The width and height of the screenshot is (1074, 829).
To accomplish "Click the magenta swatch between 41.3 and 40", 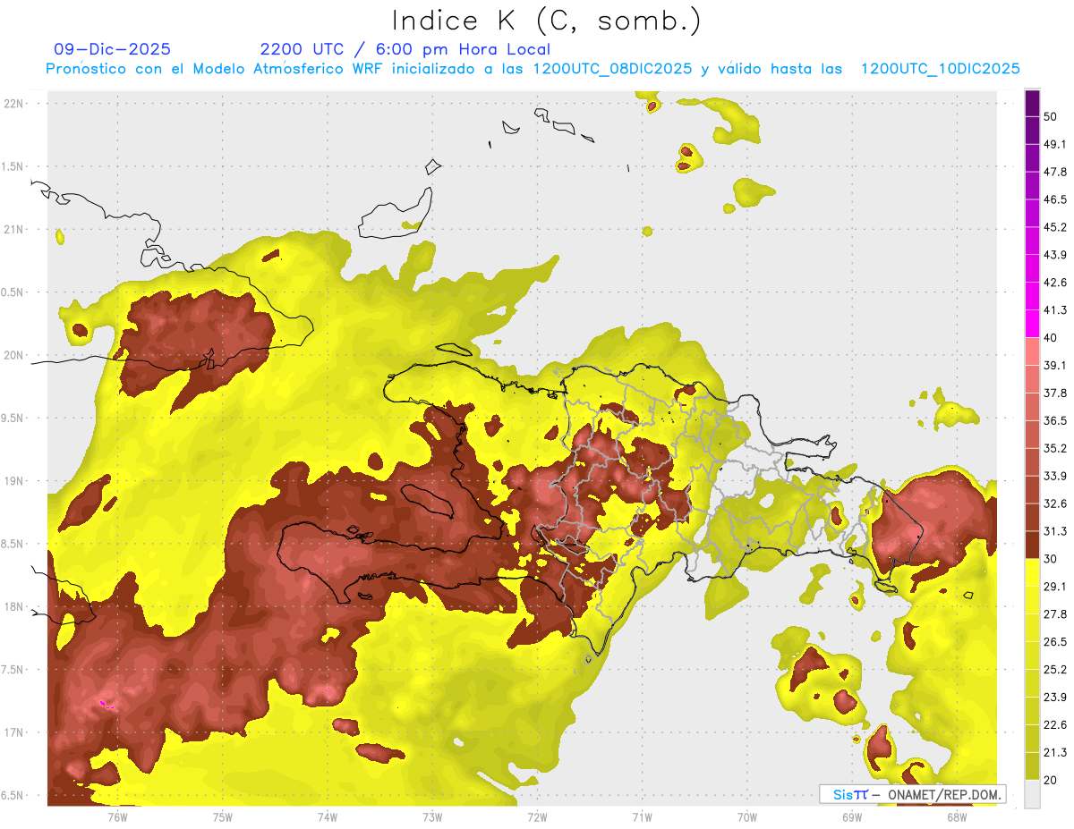I will pyautogui.click(x=1032, y=324).
